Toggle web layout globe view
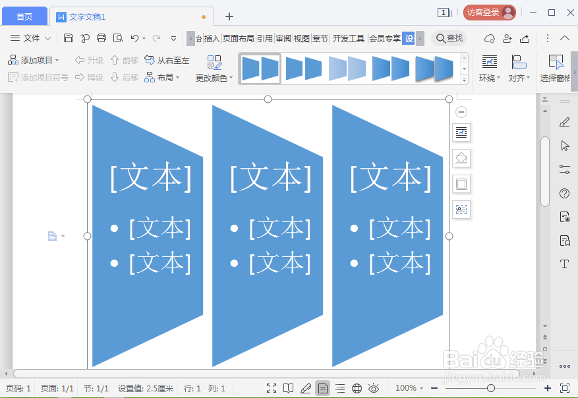Viewport: 578px width, 398px height. click(x=357, y=388)
